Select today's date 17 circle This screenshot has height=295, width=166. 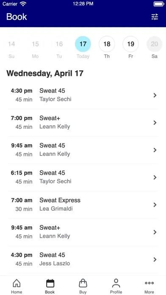coord(83,44)
